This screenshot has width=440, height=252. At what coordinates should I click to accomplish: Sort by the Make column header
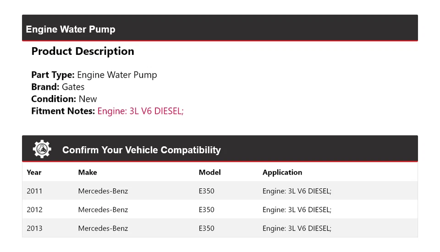point(88,172)
